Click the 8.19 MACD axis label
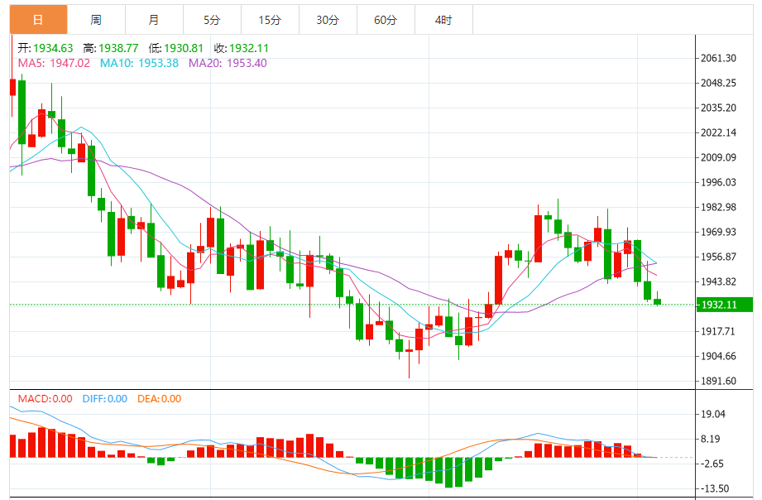This screenshot has height=500, width=762. coord(710,439)
